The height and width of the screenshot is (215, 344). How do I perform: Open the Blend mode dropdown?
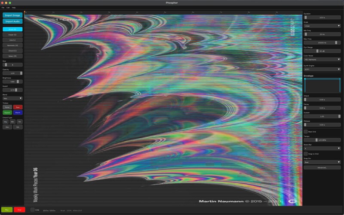pyautogui.click(x=12, y=98)
